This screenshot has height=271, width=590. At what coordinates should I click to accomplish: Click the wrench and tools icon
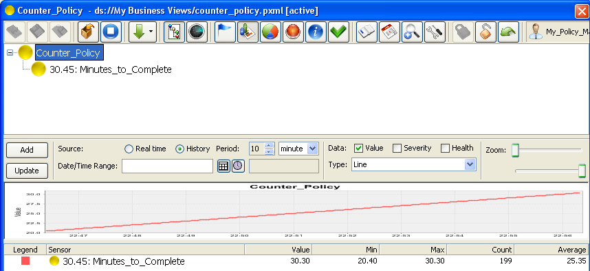coord(435,32)
